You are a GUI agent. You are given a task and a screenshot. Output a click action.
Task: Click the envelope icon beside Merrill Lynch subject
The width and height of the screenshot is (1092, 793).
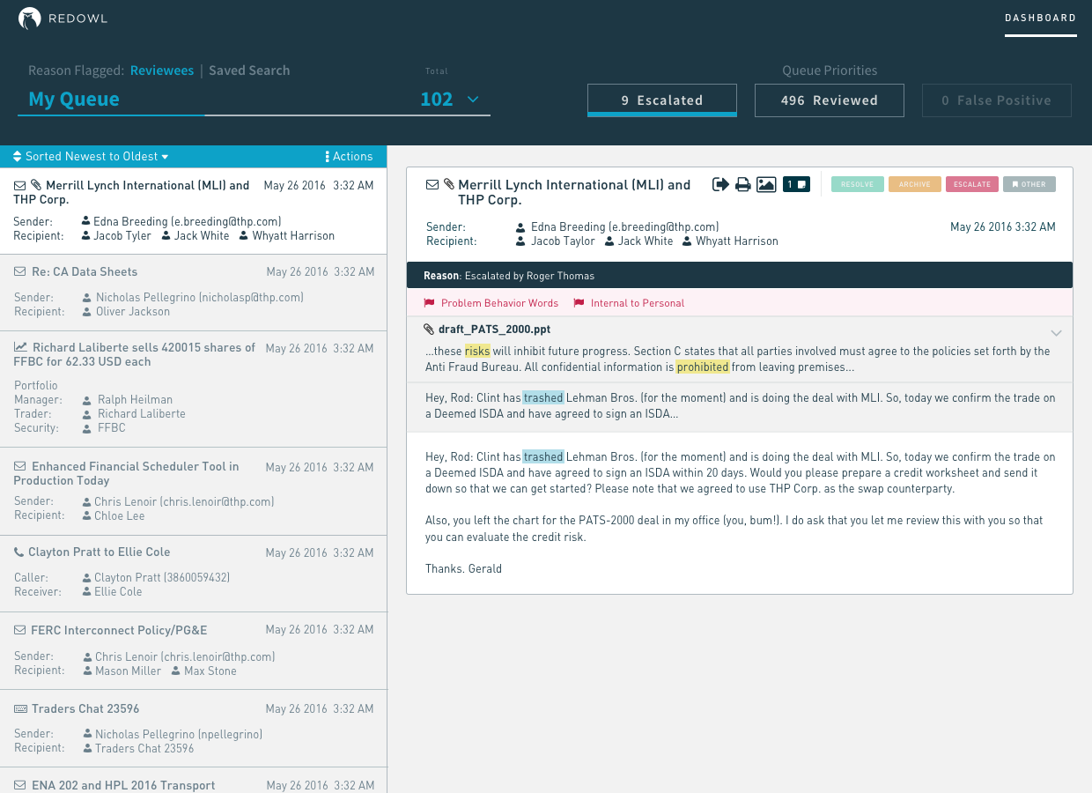coord(432,184)
